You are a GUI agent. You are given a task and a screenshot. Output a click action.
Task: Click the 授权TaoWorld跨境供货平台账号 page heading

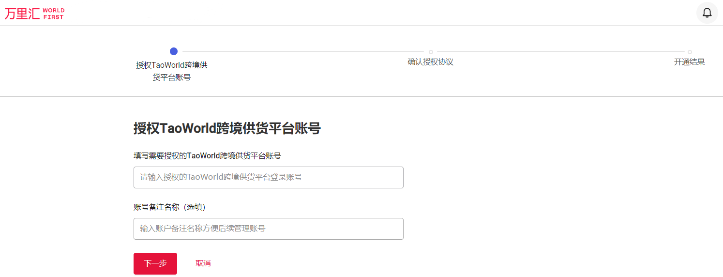[227, 128]
